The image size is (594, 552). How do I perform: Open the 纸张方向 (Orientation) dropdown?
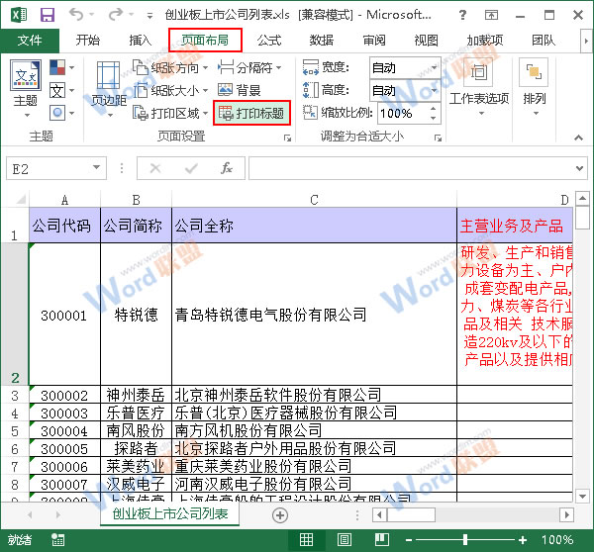[174, 68]
